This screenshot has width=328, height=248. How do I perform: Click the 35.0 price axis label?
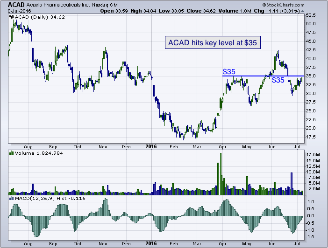310,76
